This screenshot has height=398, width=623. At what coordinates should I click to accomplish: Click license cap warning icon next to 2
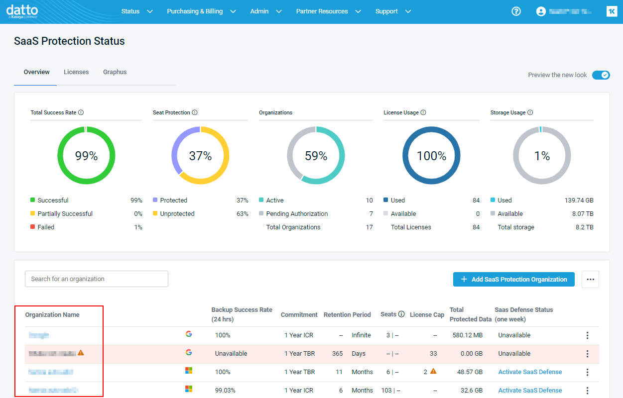coord(433,371)
